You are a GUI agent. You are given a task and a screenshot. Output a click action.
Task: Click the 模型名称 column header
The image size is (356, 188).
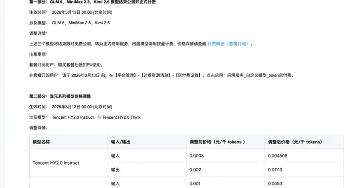pyautogui.click(x=69, y=142)
